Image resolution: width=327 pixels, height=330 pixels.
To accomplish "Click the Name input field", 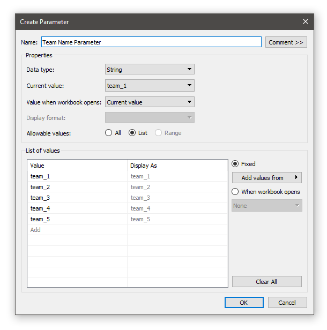I will coord(151,42).
